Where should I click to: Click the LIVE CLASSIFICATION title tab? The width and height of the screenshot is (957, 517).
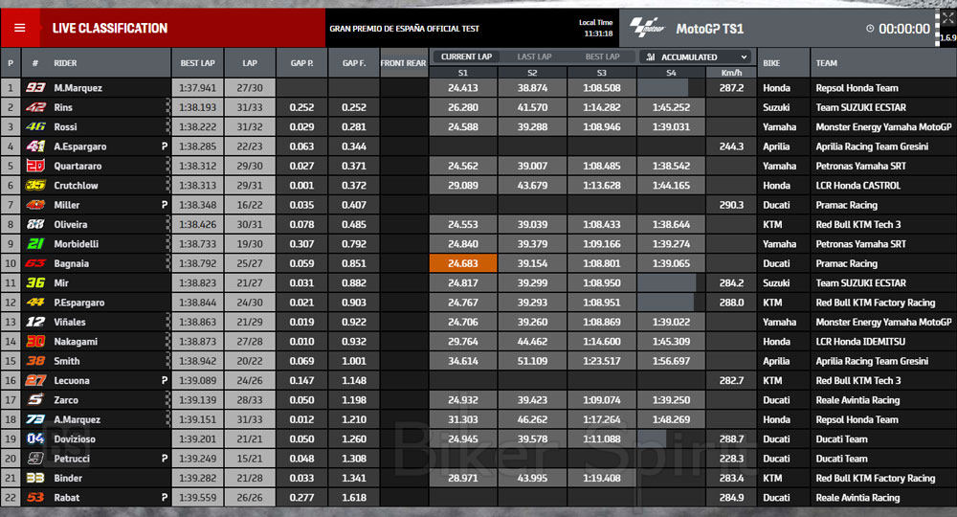109,28
